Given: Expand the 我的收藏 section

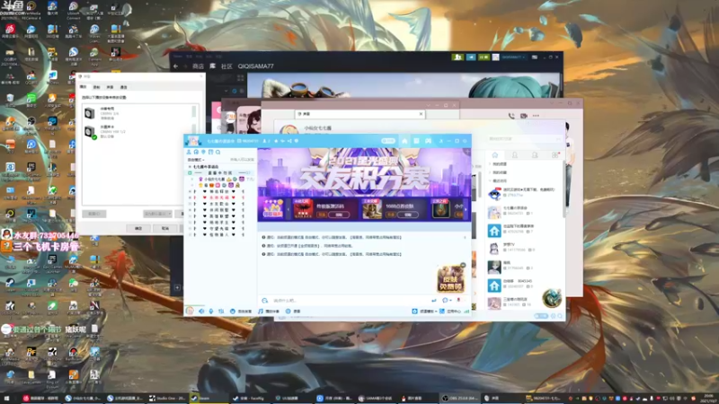Looking at the screenshot, I should (x=499, y=172).
